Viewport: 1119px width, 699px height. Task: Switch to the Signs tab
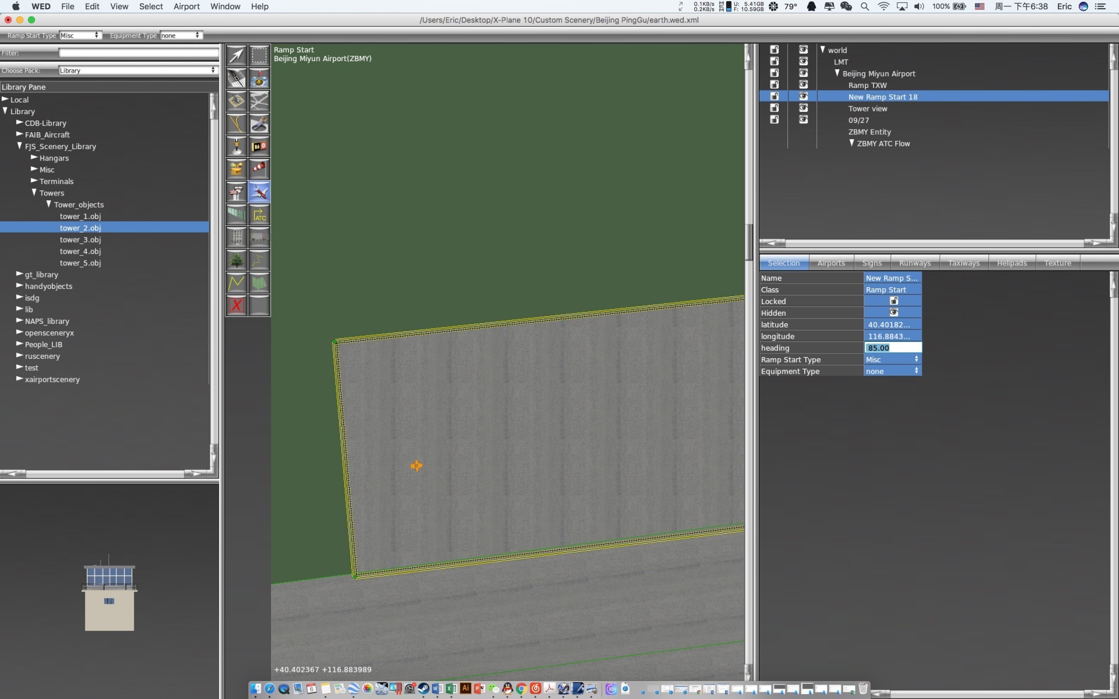(x=872, y=263)
